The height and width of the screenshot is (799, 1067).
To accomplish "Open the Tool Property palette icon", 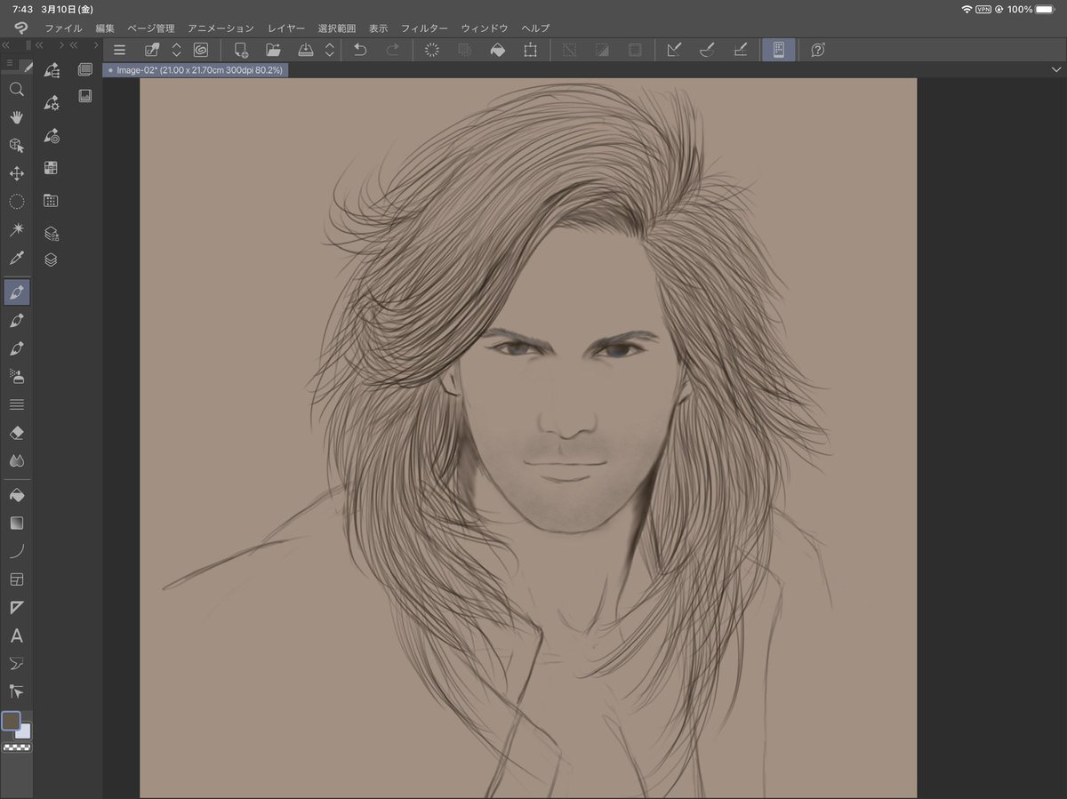I will 52,103.
